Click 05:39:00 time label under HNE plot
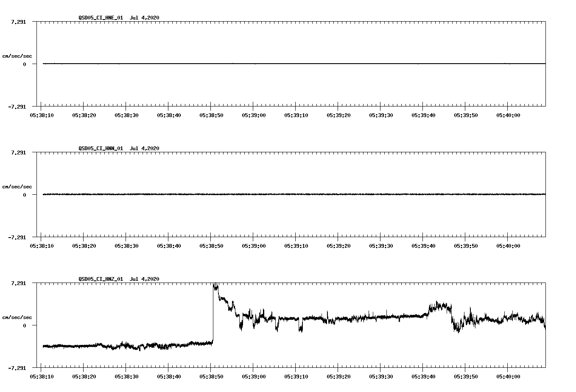The height and width of the screenshot is (392, 576). pyautogui.click(x=254, y=115)
